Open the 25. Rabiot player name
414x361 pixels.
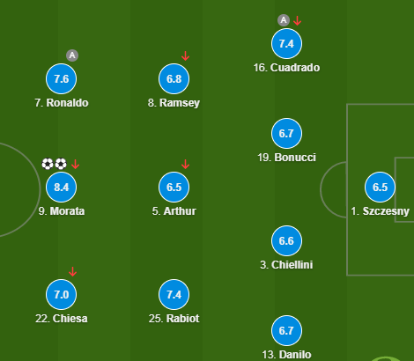174,319
